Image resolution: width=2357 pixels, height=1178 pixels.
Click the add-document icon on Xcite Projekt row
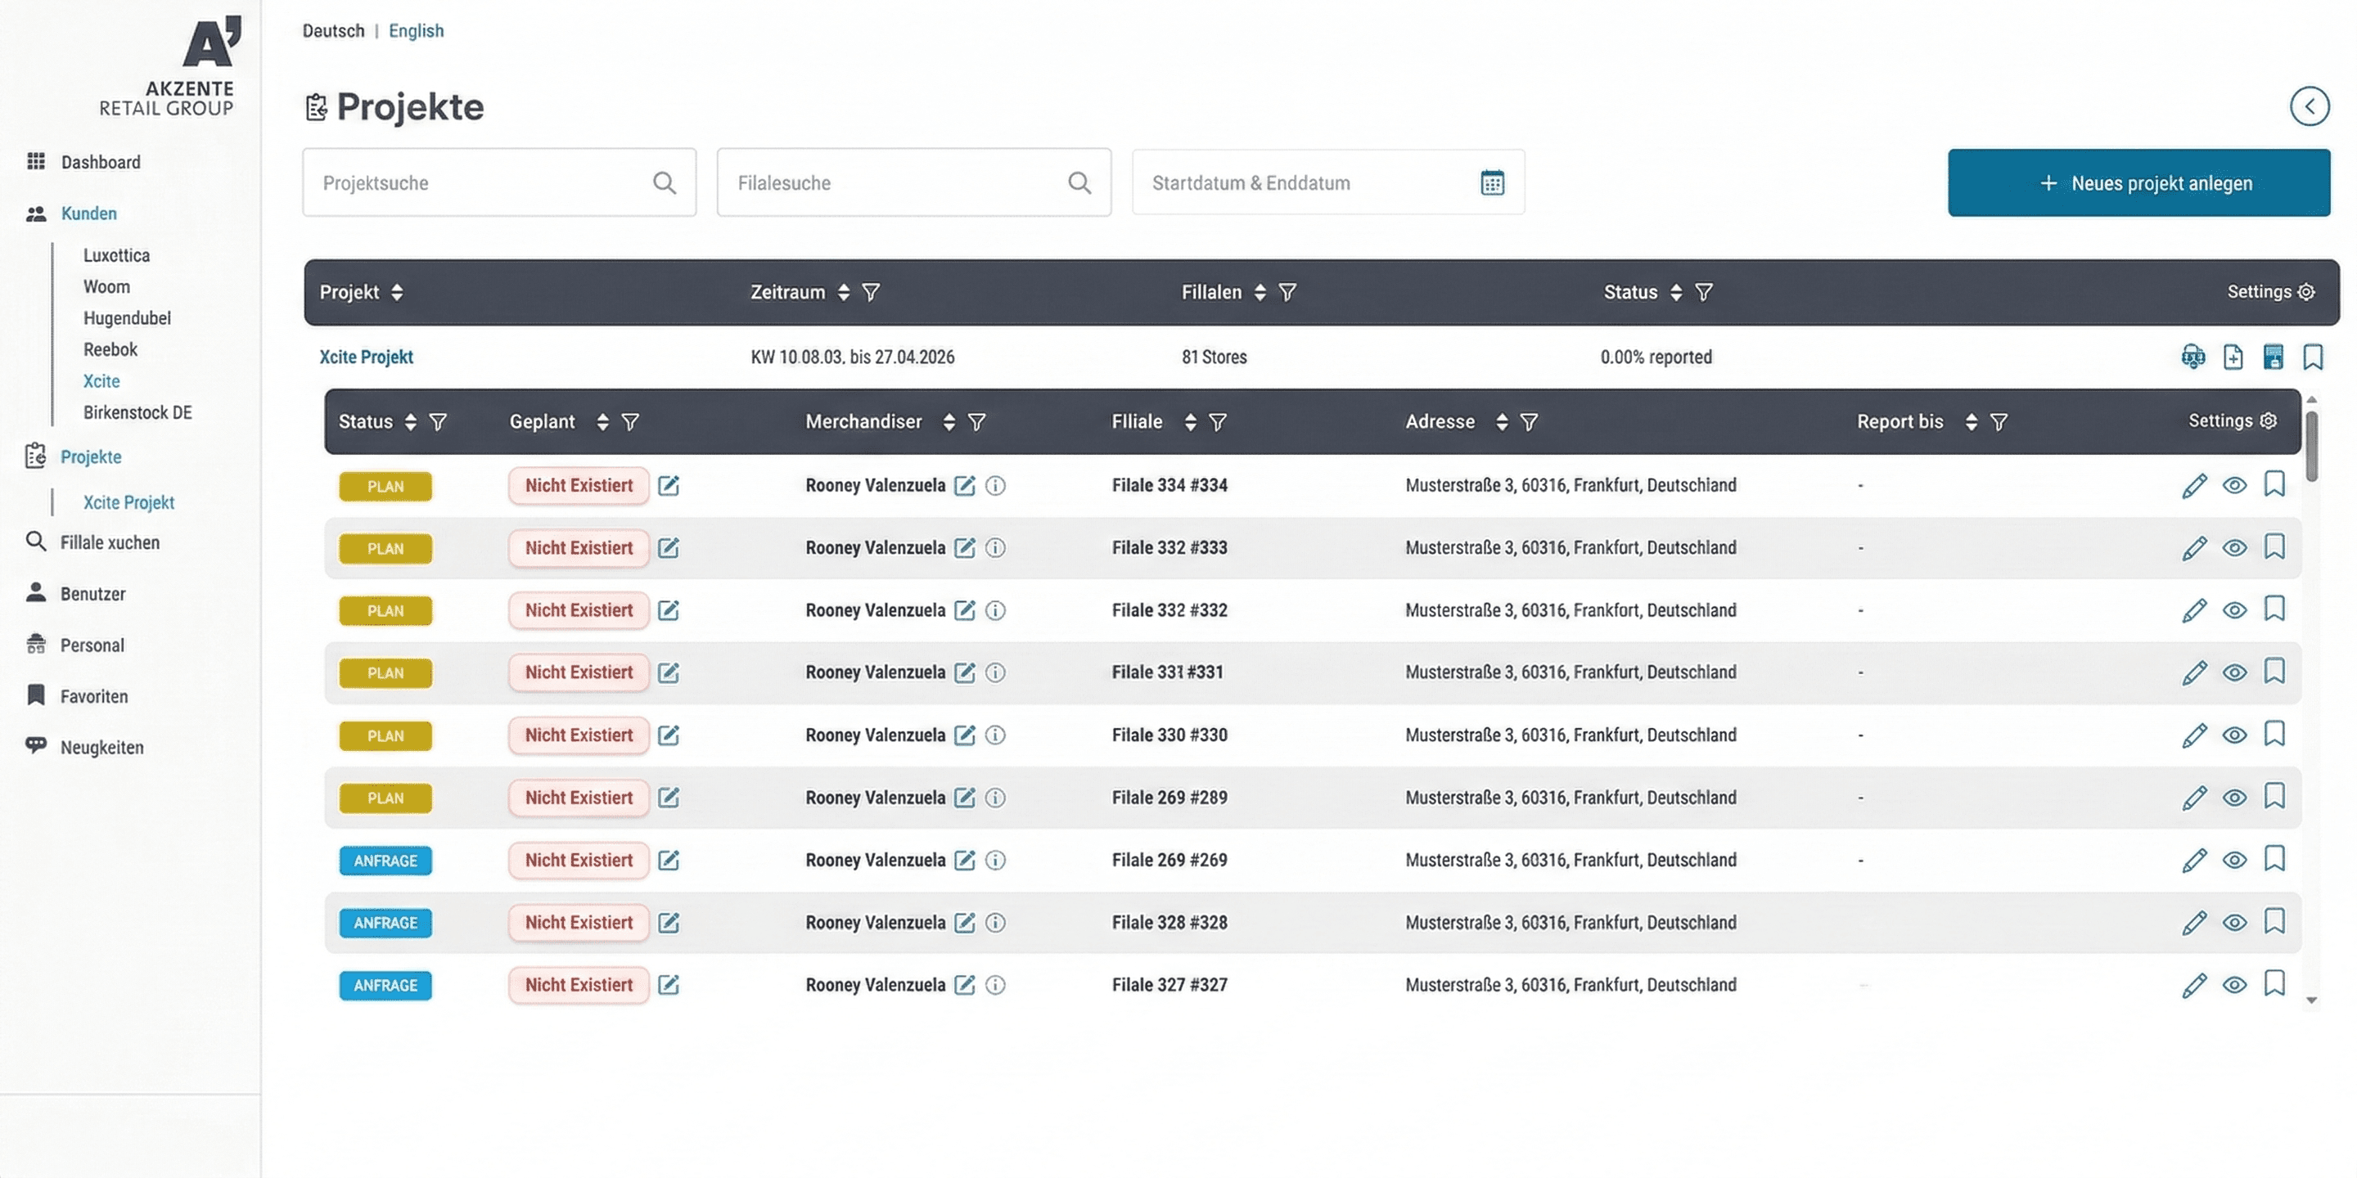coord(2233,357)
